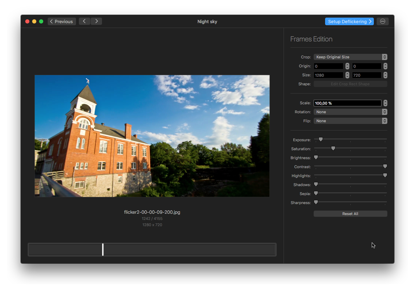415x290 pixels.
Task: Click the green zoom window button
Action: coord(41,21)
